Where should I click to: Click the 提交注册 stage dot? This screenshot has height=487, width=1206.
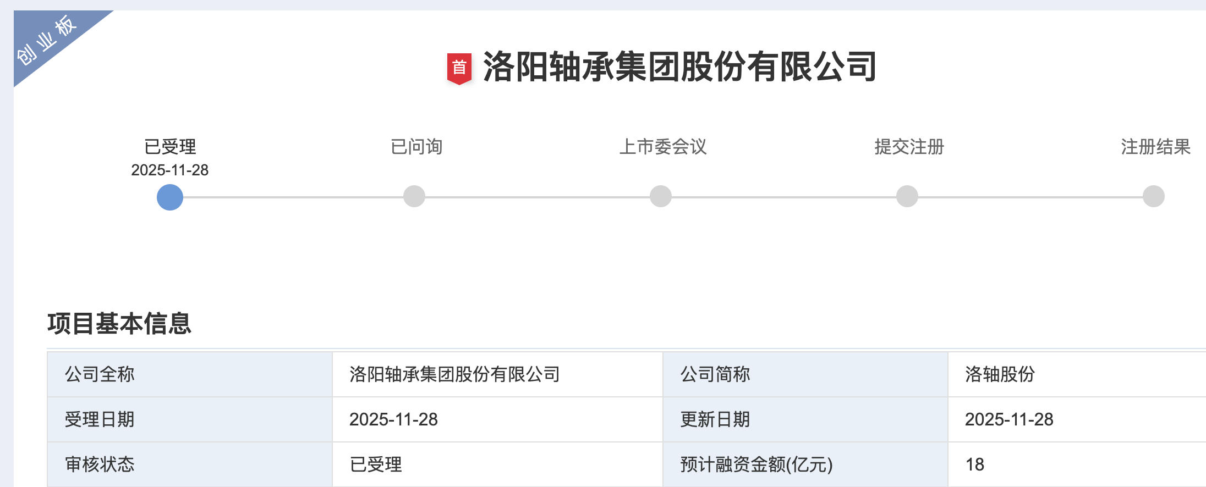click(x=907, y=196)
